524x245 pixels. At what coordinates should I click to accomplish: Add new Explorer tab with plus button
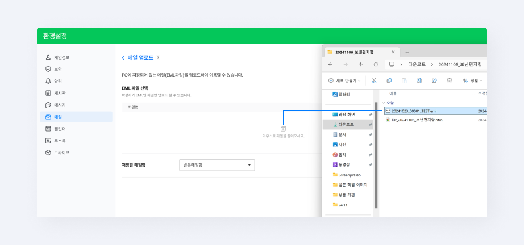point(407,52)
